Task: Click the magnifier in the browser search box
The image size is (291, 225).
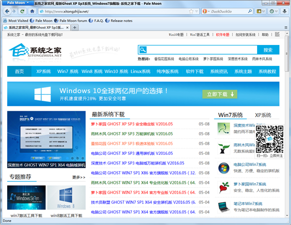Action: (x=250, y=11)
